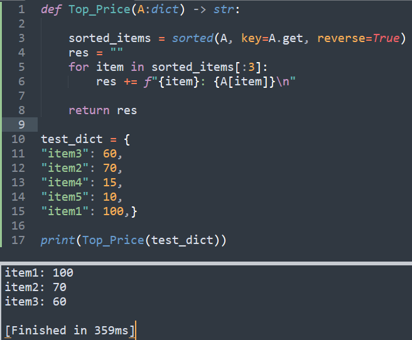
Task: Click line number 9 in the gutter
Action: tap(21, 125)
